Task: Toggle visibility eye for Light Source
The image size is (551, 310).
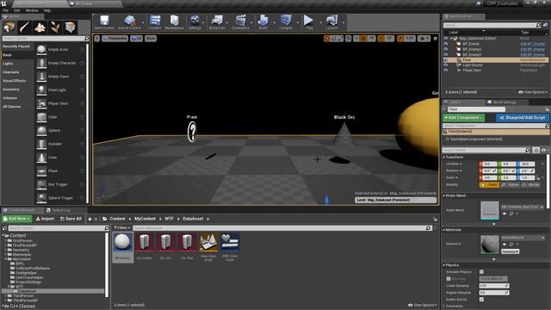Action: point(446,65)
